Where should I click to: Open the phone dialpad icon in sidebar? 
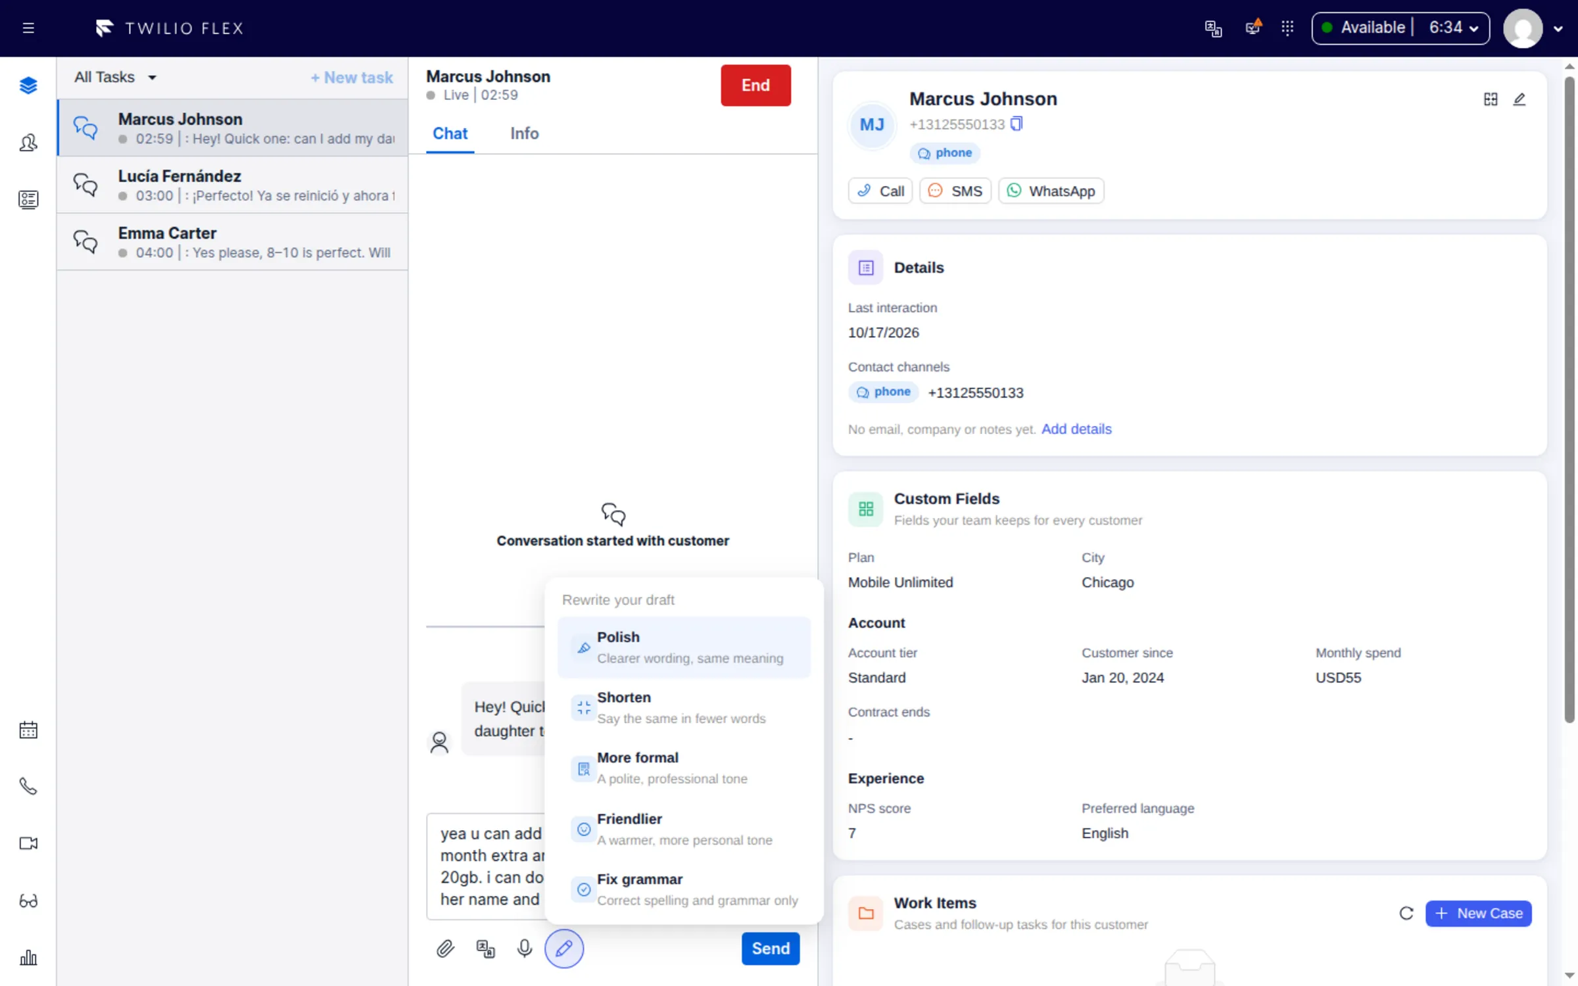click(x=28, y=786)
